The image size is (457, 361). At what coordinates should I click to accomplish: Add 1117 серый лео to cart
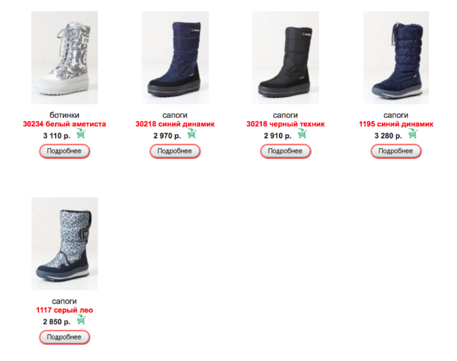click(81, 320)
